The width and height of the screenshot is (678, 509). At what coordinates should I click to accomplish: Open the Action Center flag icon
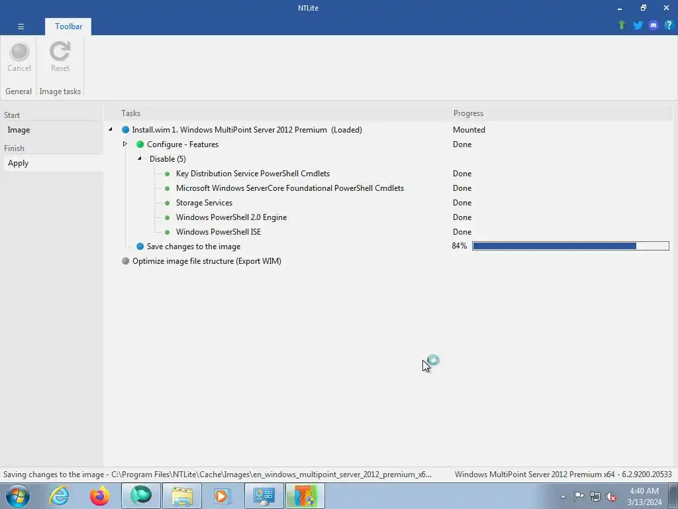[x=579, y=496]
